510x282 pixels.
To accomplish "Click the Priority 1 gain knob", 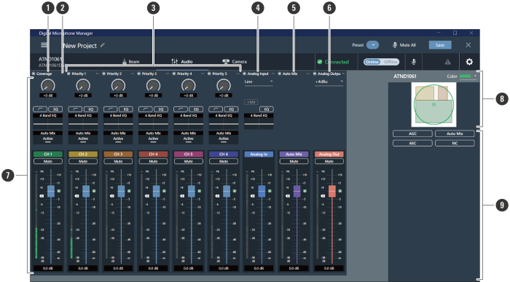I will [83, 86].
